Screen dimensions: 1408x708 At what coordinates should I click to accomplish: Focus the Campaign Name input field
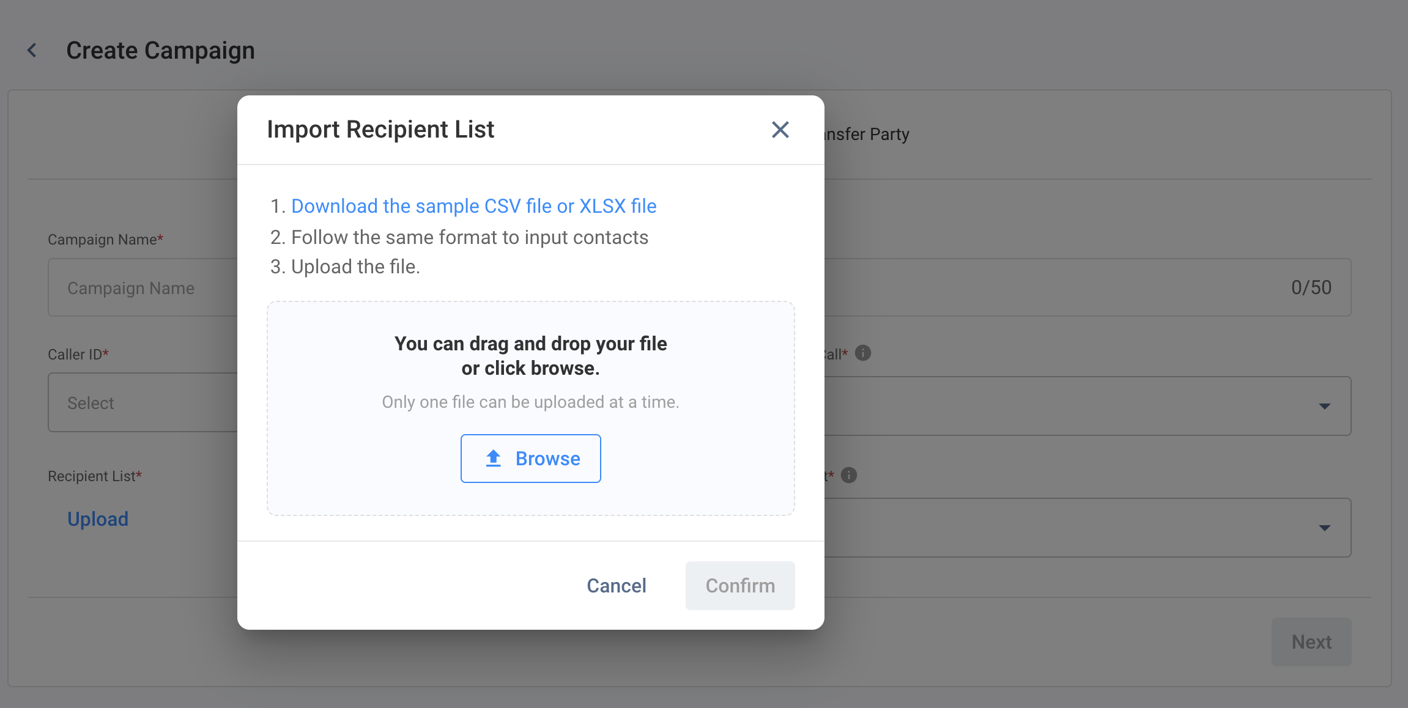coord(143,288)
